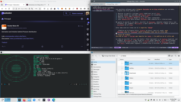Open Mastodon mentions at-sign icon
Image resolution: width=181 pixels, height=102 pixels.
tap(88, 40)
